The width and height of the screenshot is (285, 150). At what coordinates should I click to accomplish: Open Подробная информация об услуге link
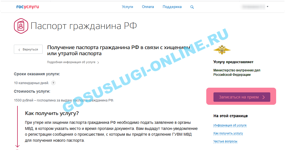point(71,62)
